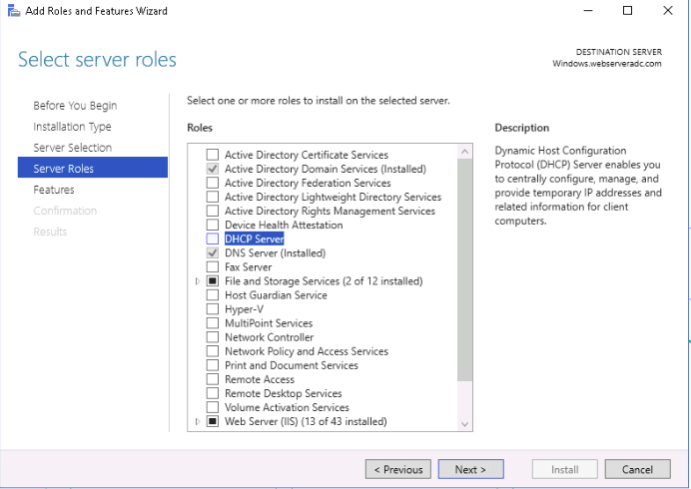The height and width of the screenshot is (489, 691).
Task: Check Remote Desktop Services checkbox
Action: [213, 393]
